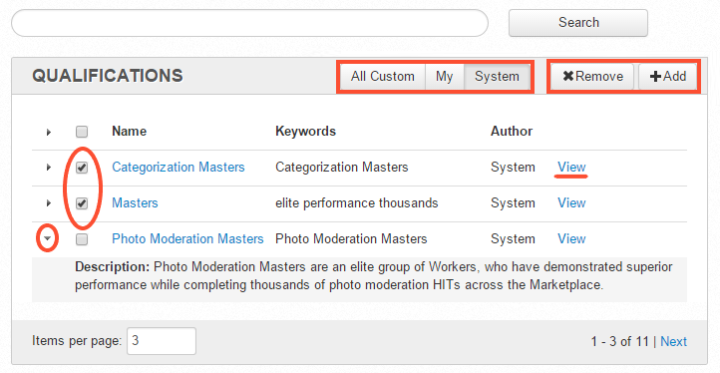Uncheck the Masters row checkbox
This screenshot has width=720, height=373.
coord(82,203)
